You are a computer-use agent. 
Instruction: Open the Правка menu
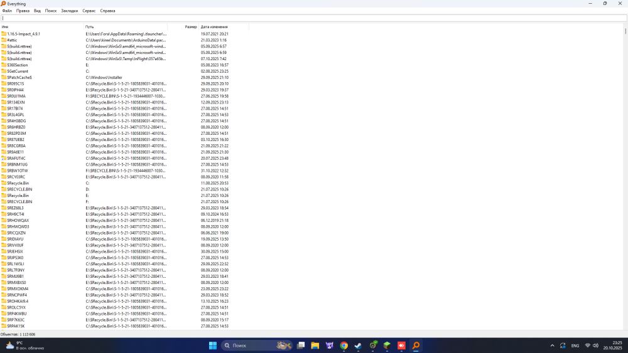click(x=23, y=11)
